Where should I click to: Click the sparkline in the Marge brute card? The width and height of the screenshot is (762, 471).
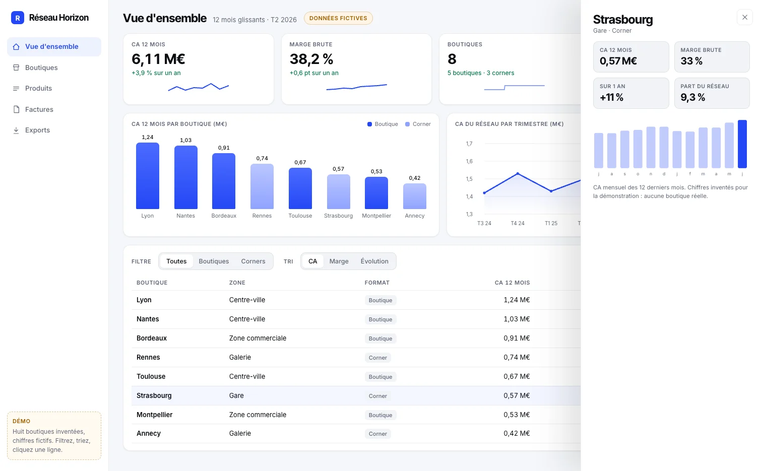click(357, 87)
